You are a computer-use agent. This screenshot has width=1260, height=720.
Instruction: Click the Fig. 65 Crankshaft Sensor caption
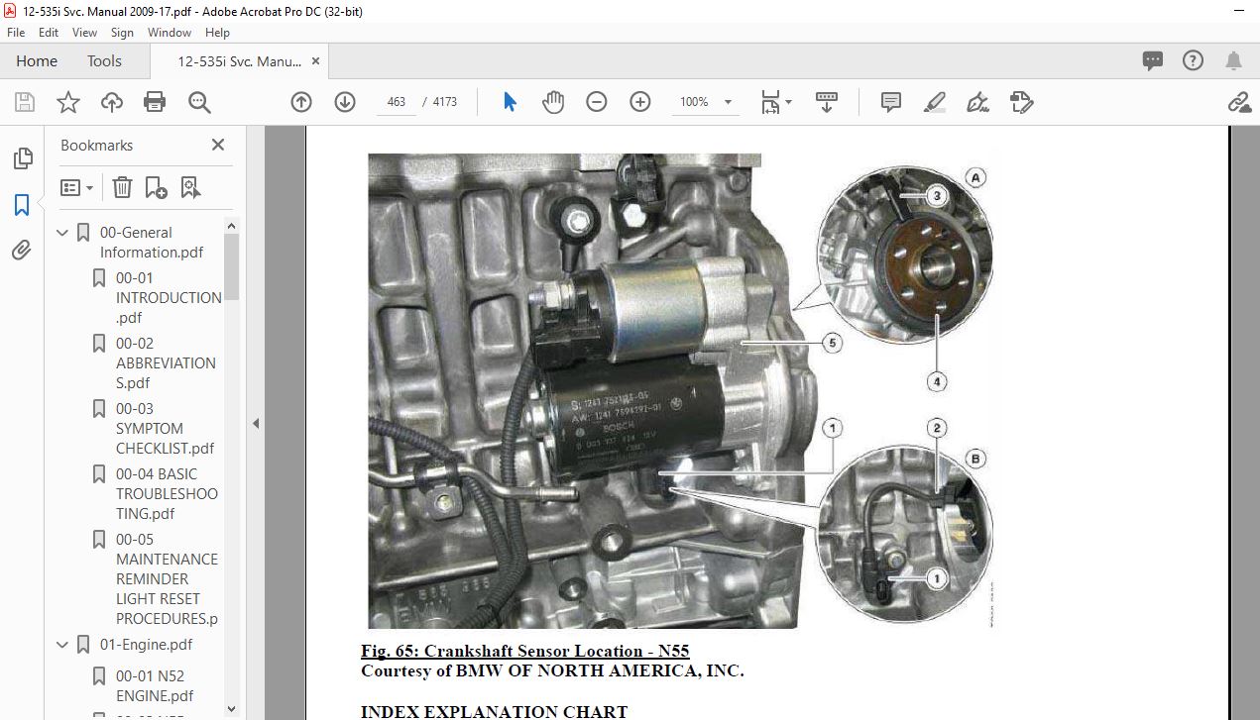(x=525, y=651)
